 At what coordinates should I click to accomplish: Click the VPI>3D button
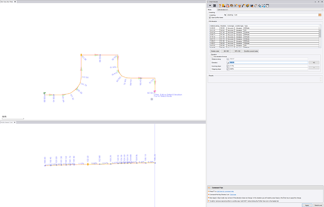[x=237, y=51]
